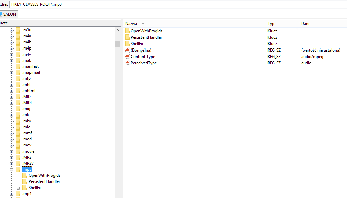Select the (Domyślna) default value name
The image size is (347, 198).
click(x=141, y=50)
